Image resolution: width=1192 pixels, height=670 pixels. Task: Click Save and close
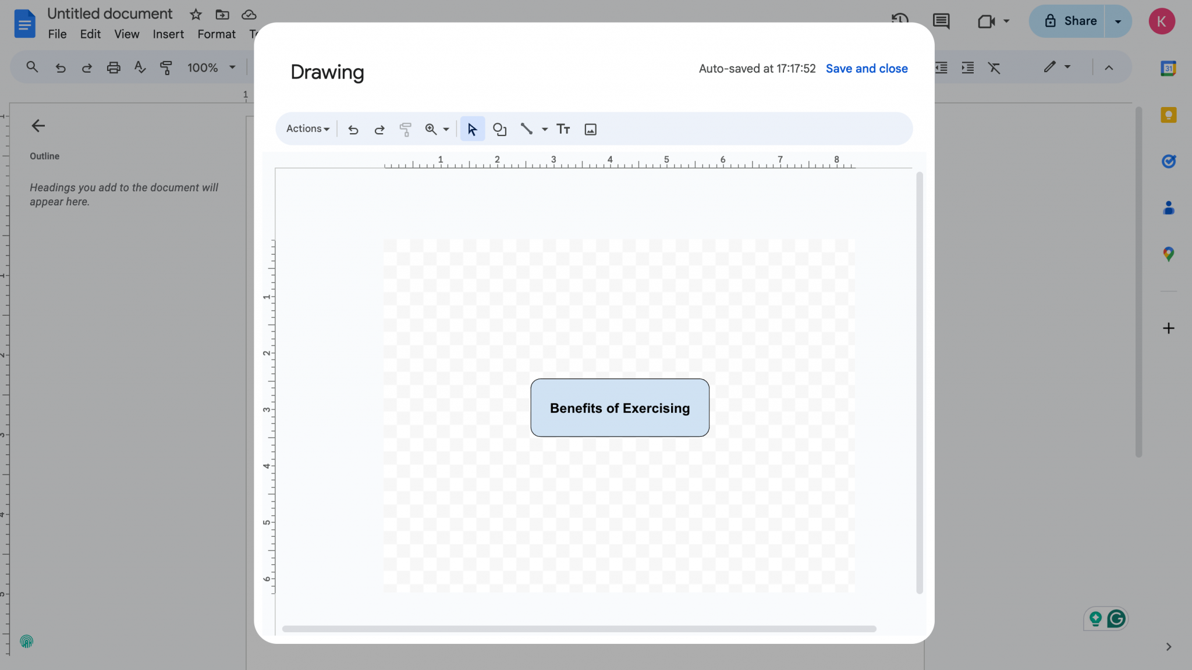click(866, 68)
